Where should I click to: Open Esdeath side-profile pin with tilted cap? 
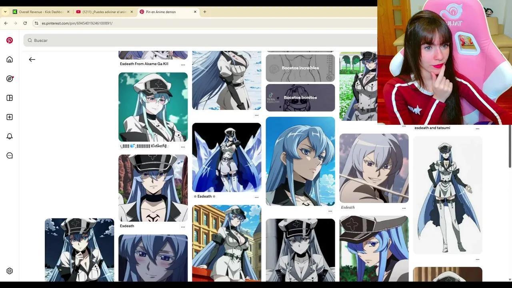tap(374, 249)
